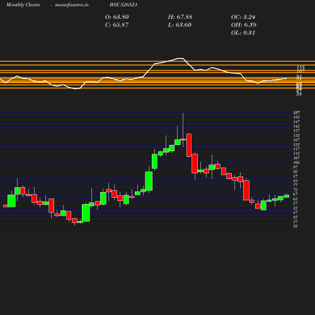Click the last green candlestick on the chart
This screenshot has width=315, height=315.
pyautogui.click(x=287, y=196)
